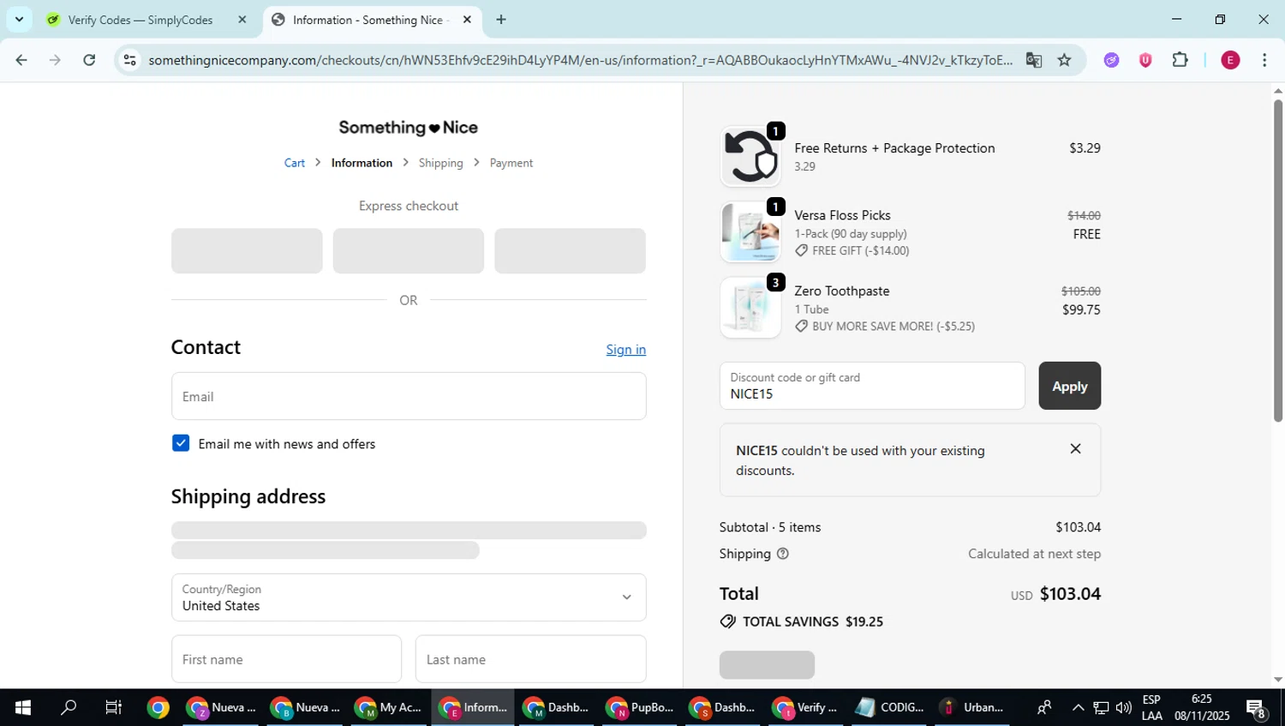Show shipping info help icon
The height and width of the screenshot is (726, 1285).
(x=782, y=554)
